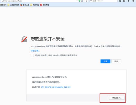Image resolution: width=136 pixels, height=105 pixels.
Task: Click the 您的连接并不安全 heading text
Action: (48, 39)
